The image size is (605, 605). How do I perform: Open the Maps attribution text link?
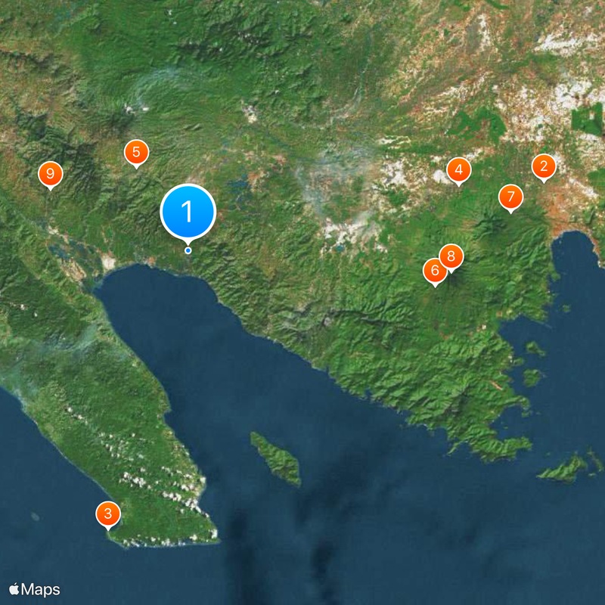(x=41, y=590)
